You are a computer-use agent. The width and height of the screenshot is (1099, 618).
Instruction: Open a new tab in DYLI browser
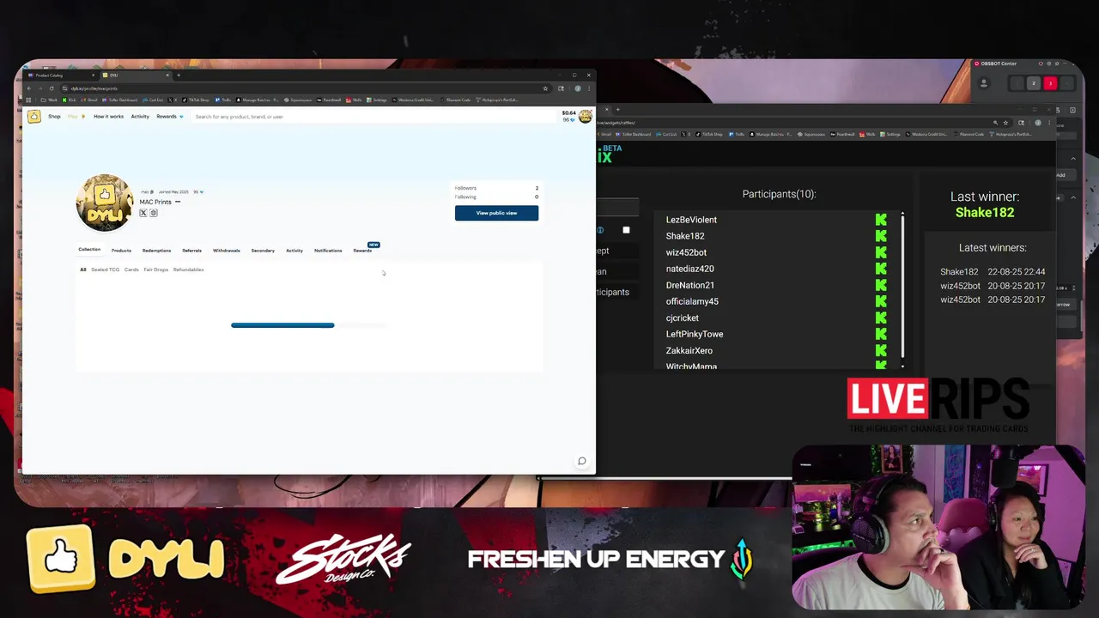tap(178, 76)
